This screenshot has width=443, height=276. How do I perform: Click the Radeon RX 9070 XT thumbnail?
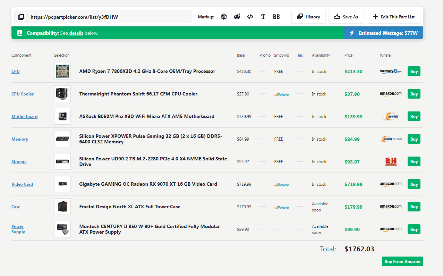tap(62, 184)
